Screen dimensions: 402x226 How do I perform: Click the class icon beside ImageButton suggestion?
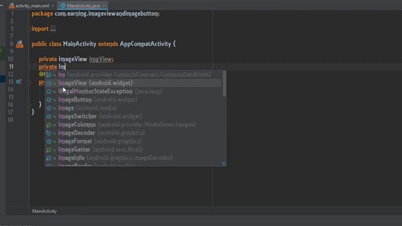coord(49,100)
